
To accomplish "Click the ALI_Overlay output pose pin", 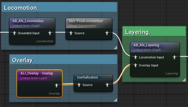I will point(56,85).
